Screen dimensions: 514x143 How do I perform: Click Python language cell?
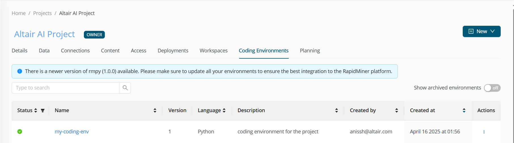pyautogui.click(x=206, y=131)
